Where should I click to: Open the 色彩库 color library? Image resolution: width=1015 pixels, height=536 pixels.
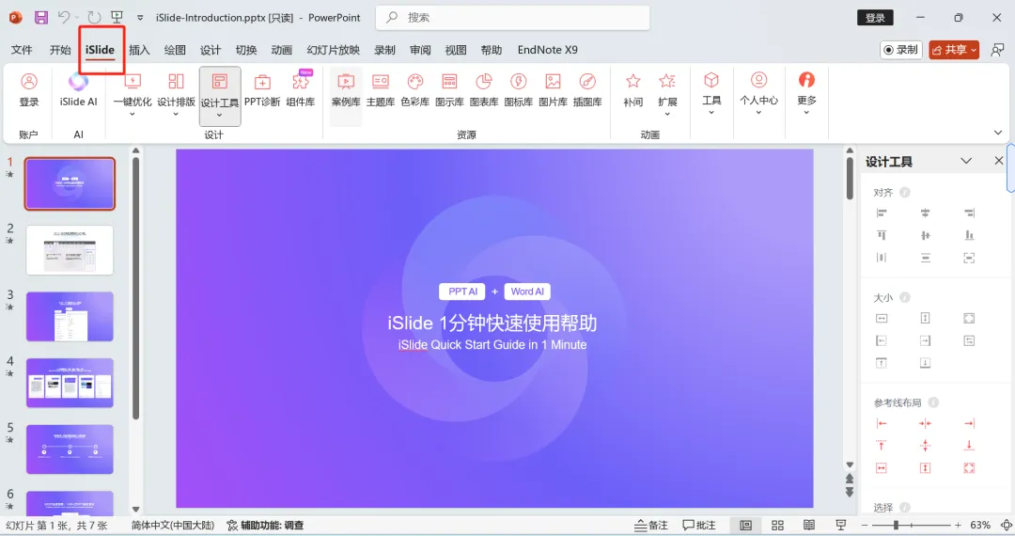(x=415, y=89)
